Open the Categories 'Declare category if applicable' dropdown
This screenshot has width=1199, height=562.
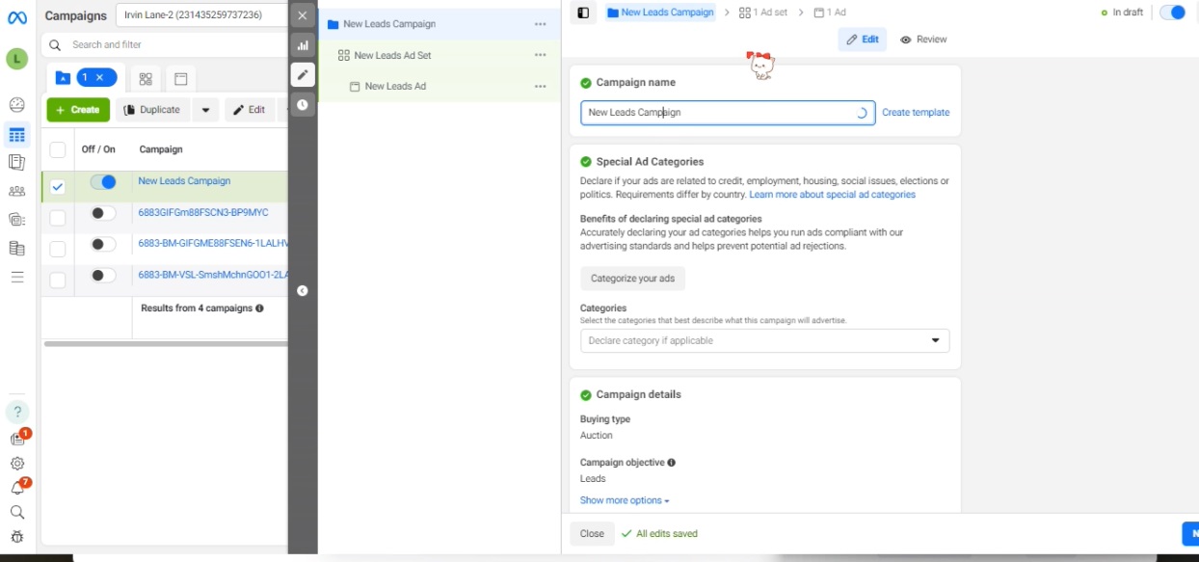(x=764, y=340)
